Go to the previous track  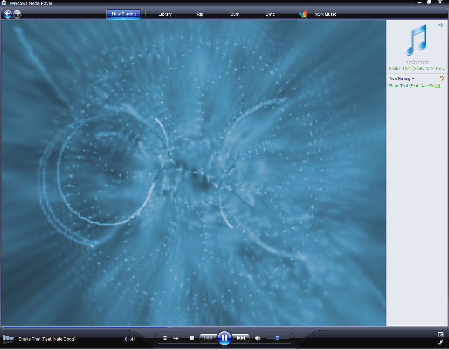click(208, 338)
